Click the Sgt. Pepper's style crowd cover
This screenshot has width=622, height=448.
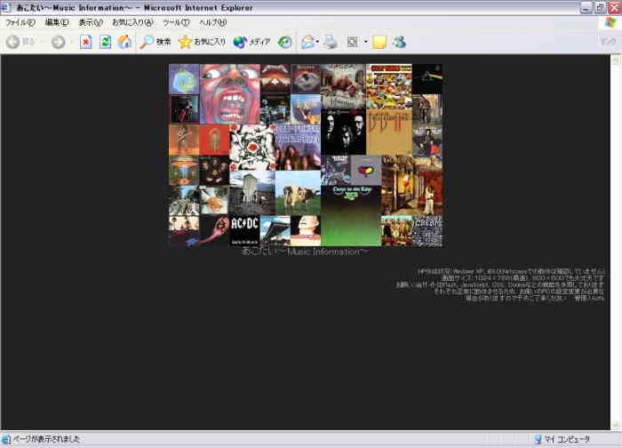396,231
